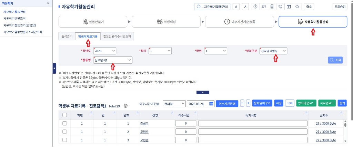Collapse the 자유학기 sidebar menu chevron
Viewport: 353px width, 147px height.
coord(48,3)
